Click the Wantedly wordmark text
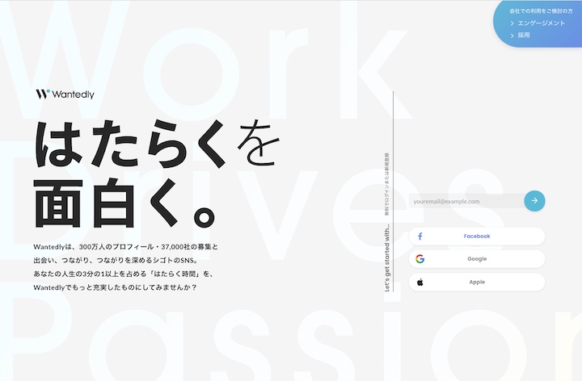The height and width of the screenshot is (381, 582). click(73, 94)
